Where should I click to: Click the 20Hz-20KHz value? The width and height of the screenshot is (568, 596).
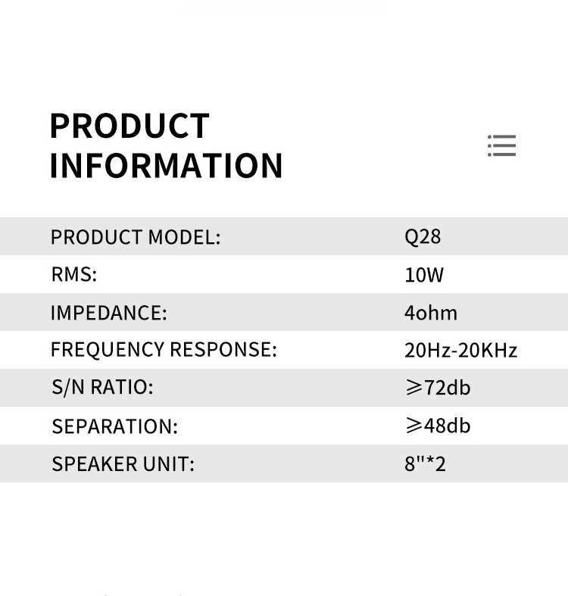pyautogui.click(x=460, y=351)
